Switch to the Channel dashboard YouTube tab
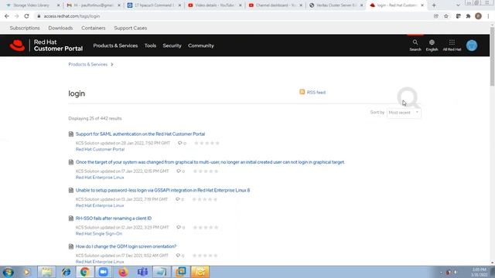This screenshot has height=278, width=495. [275, 5]
